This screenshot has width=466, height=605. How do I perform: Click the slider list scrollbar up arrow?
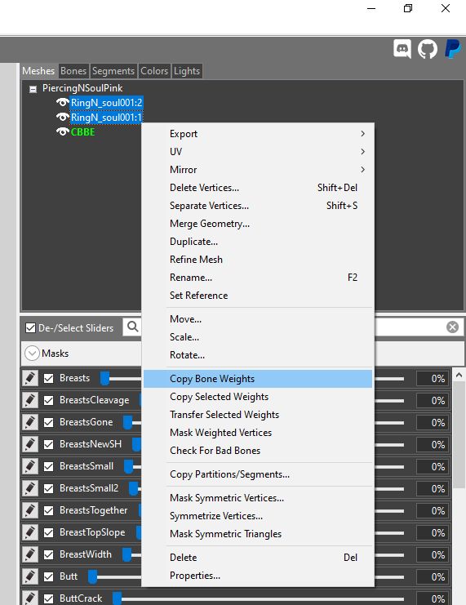click(459, 375)
